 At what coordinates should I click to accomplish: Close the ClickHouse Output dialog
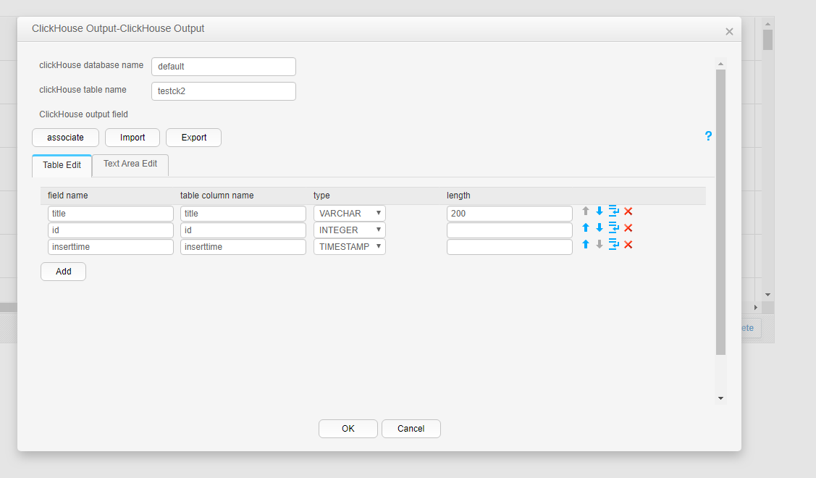[x=729, y=32]
